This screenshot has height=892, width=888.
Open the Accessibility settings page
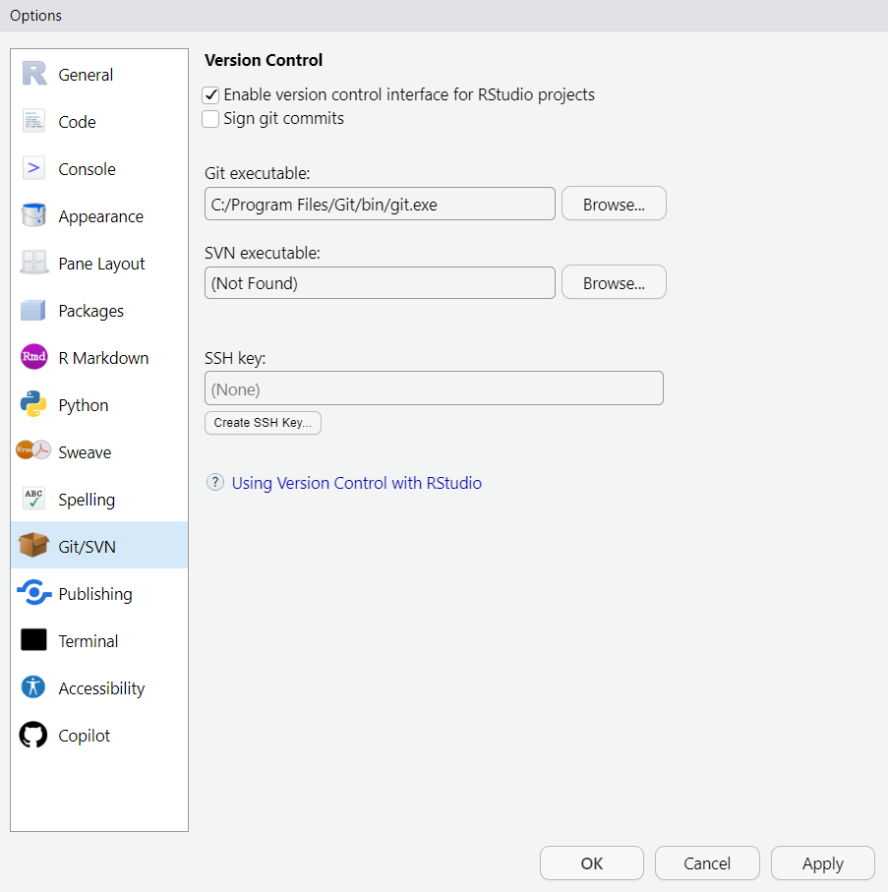(x=99, y=688)
